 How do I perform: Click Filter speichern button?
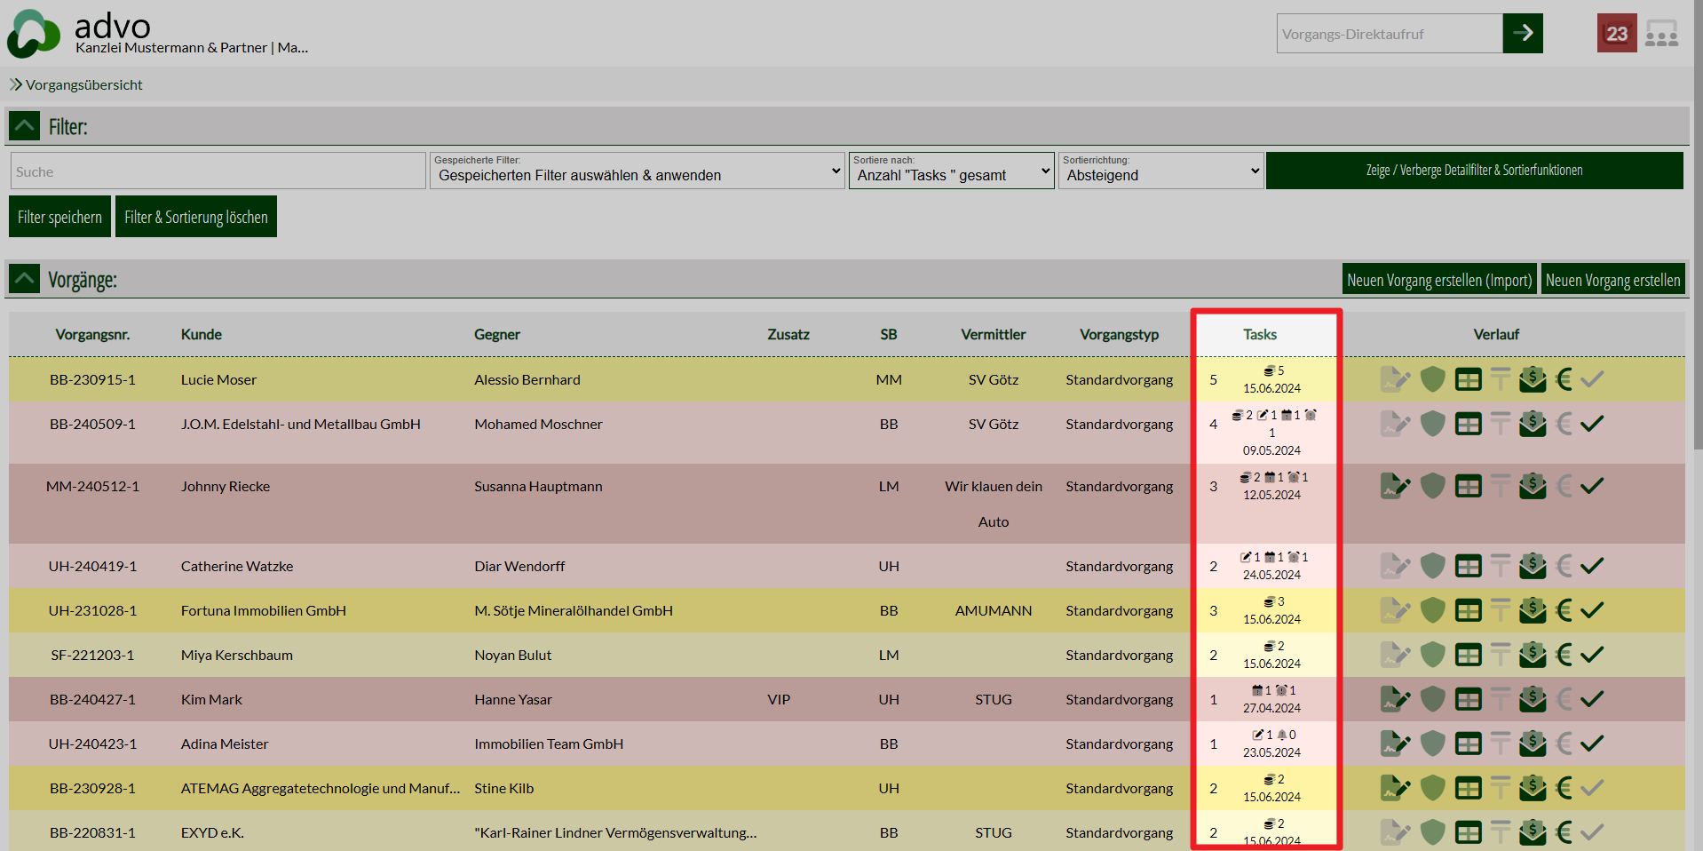59,217
